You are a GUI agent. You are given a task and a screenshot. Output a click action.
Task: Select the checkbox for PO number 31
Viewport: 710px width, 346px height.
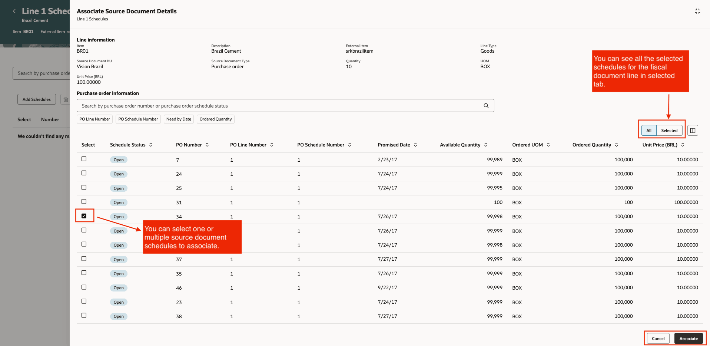[x=84, y=201]
